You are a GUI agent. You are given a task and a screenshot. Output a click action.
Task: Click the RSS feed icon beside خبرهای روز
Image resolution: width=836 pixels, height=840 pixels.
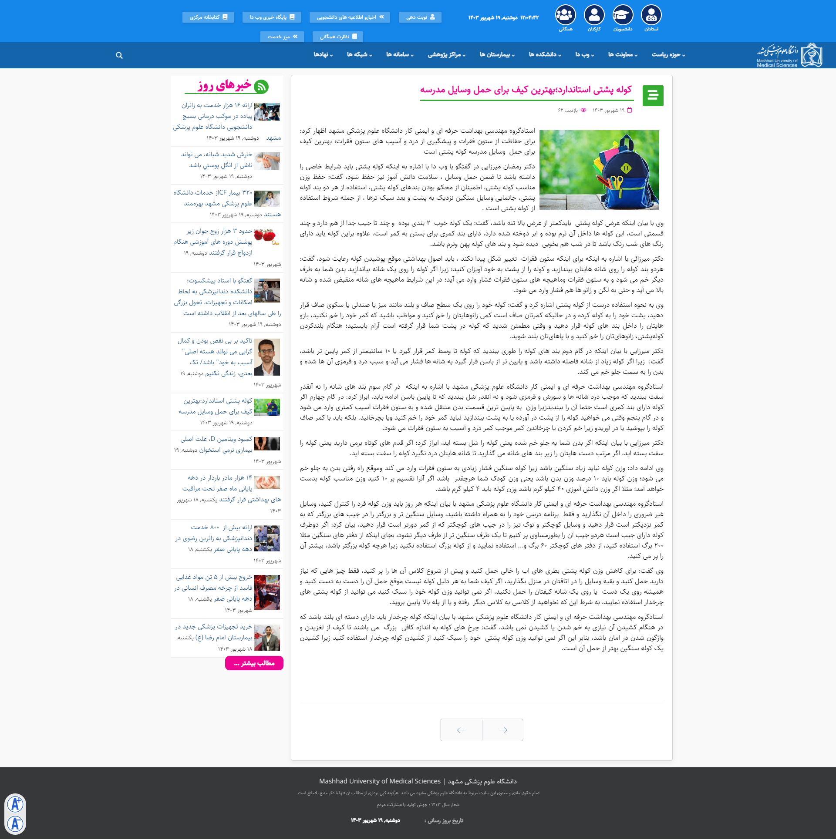[x=261, y=87]
